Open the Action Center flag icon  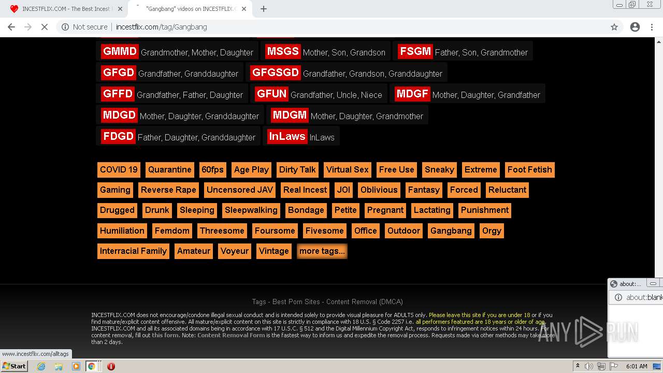coord(613,366)
